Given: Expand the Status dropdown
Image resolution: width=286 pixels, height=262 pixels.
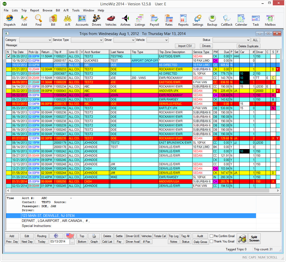Looking at the screenshot, I should tap(248, 40).
